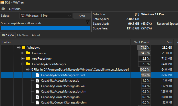Viewport: 178px width, 106px height.
Task: Click the Space Free 131.6 GB value
Action: [x=133, y=28]
